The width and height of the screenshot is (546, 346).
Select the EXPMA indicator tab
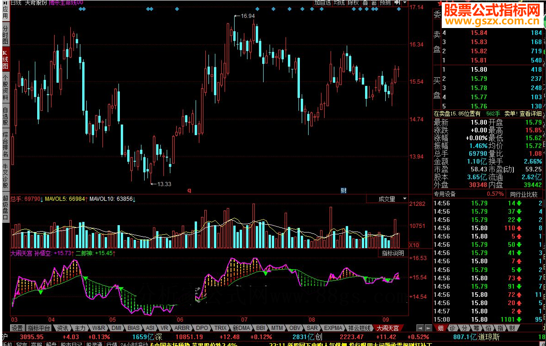333,328
